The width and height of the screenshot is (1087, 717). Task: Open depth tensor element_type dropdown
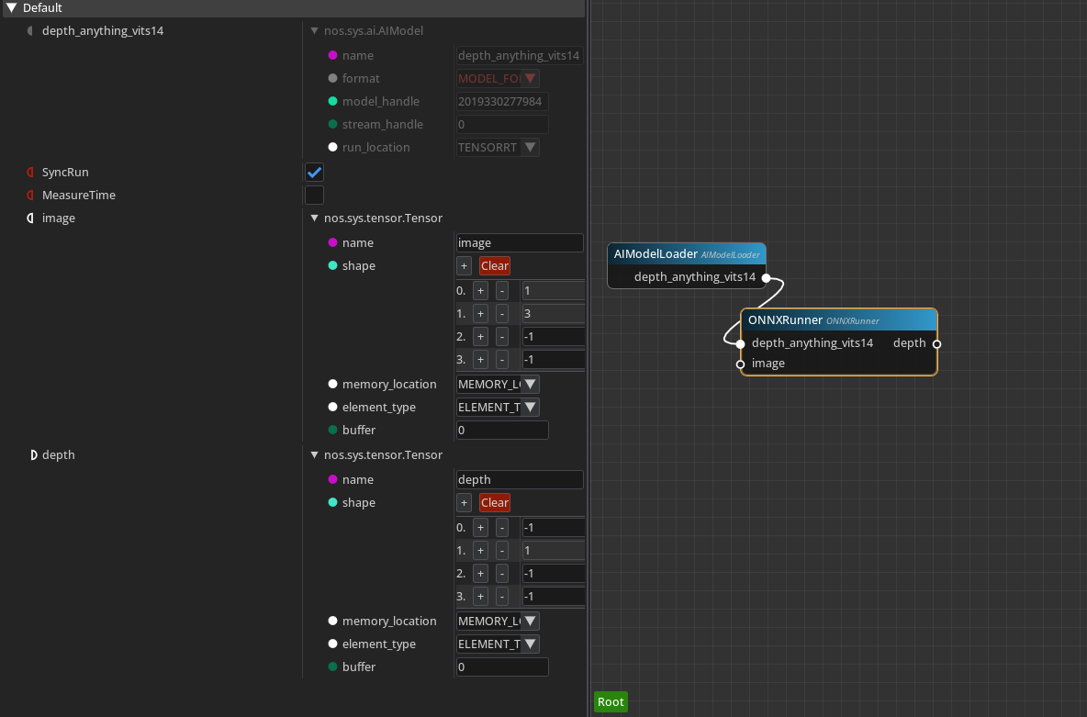tap(498, 644)
